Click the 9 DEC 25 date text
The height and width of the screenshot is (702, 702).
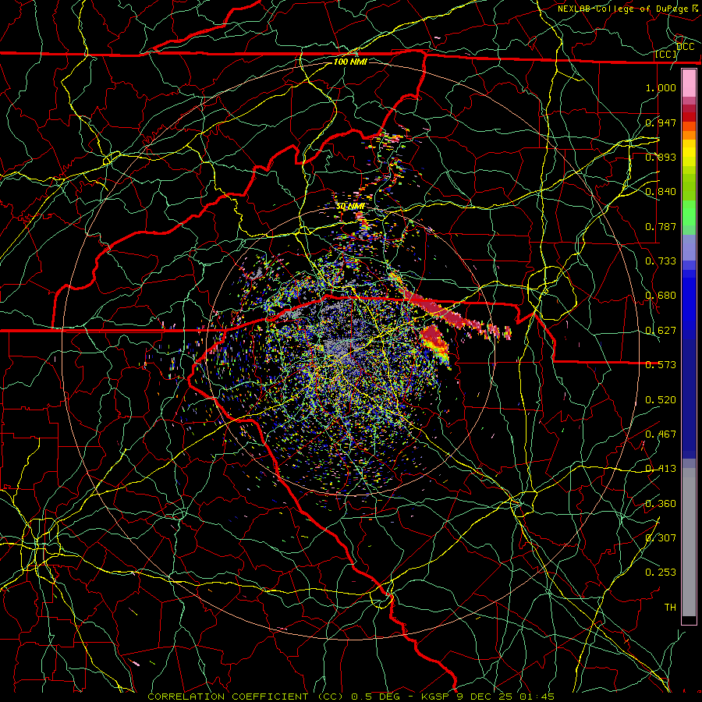(485, 697)
